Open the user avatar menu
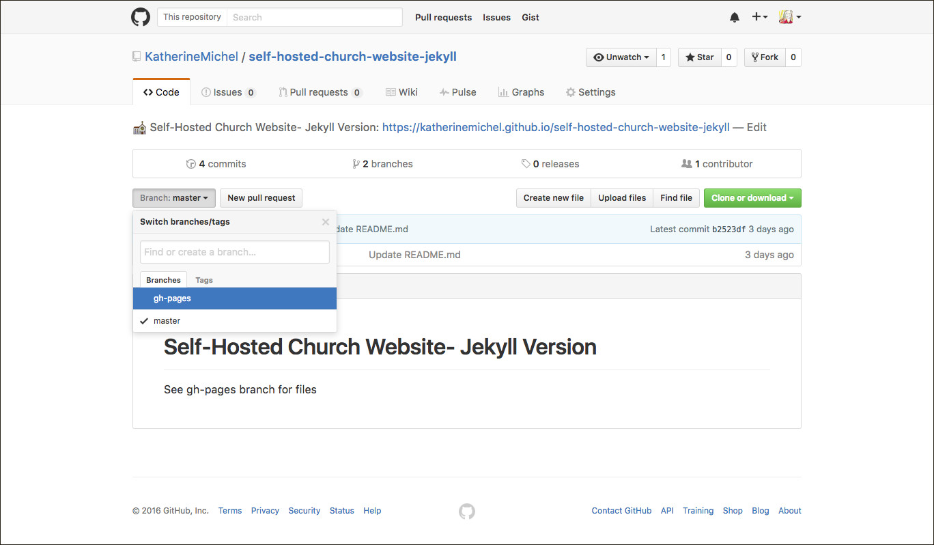Image resolution: width=934 pixels, height=545 pixels. 789,17
